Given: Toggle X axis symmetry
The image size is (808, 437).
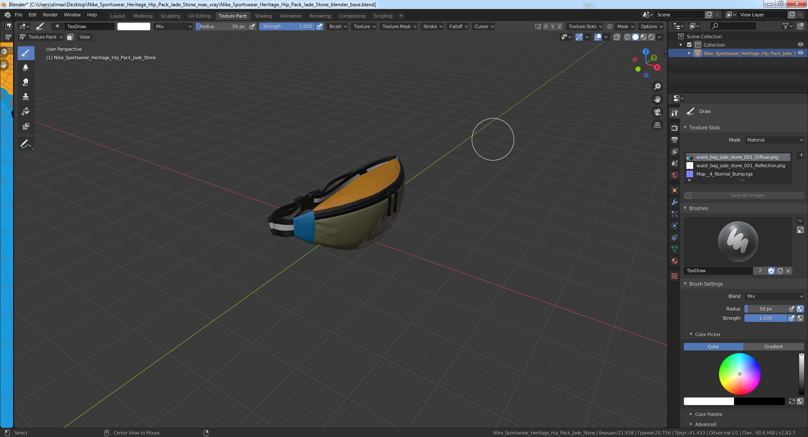Looking at the screenshot, I should (x=546, y=26).
